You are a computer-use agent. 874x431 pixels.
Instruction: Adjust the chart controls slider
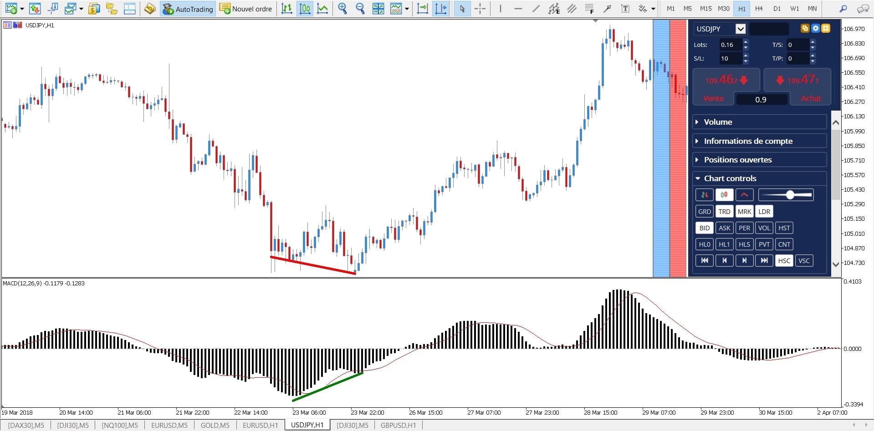(x=789, y=194)
